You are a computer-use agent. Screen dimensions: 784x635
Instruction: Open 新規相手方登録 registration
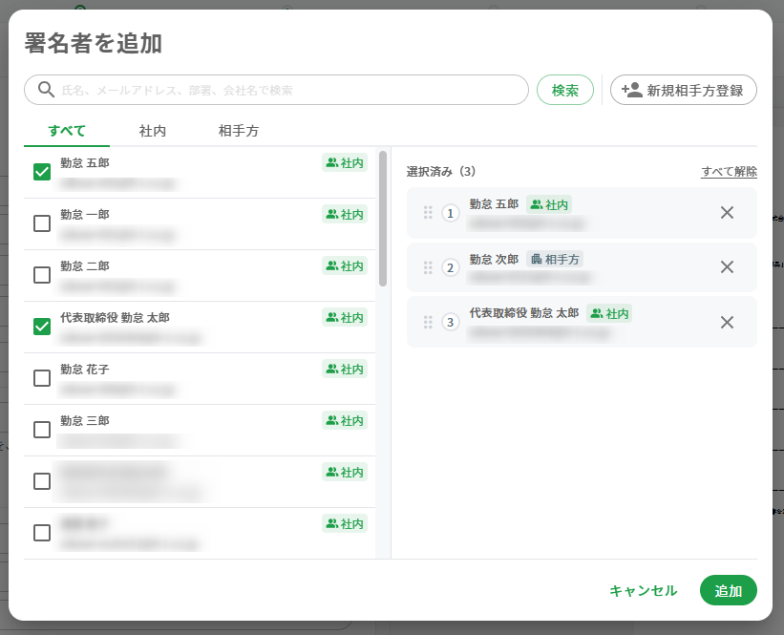click(684, 90)
